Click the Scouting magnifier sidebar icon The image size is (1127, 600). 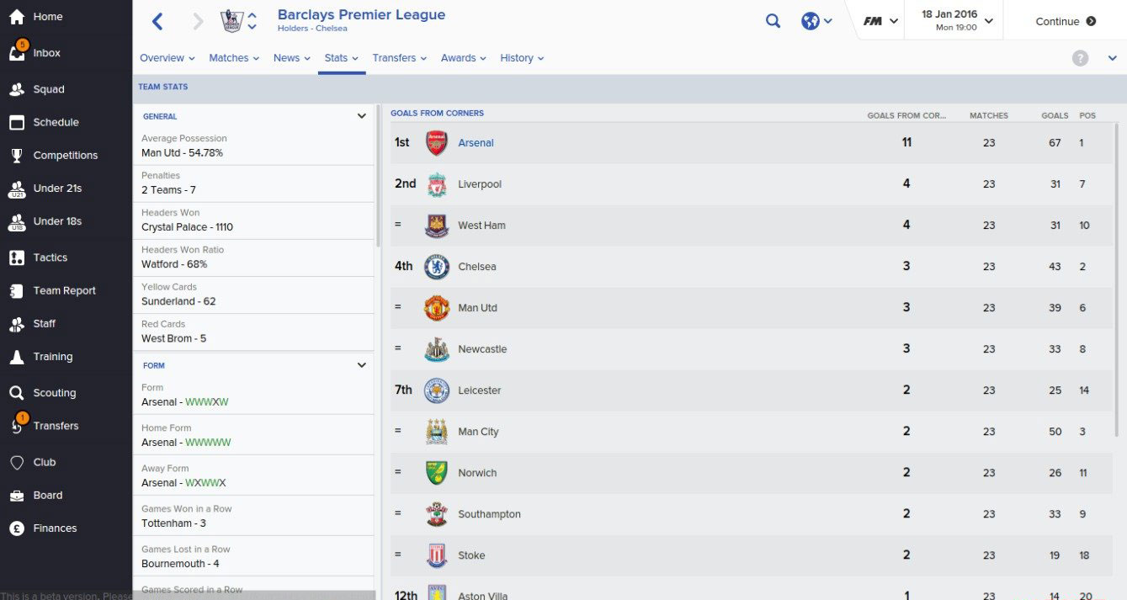click(x=17, y=392)
